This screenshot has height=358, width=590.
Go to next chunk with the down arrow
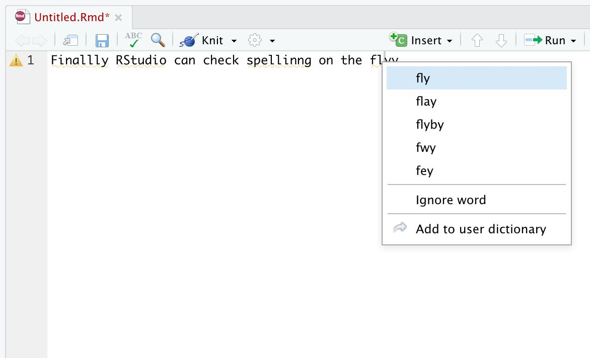(x=501, y=40)
